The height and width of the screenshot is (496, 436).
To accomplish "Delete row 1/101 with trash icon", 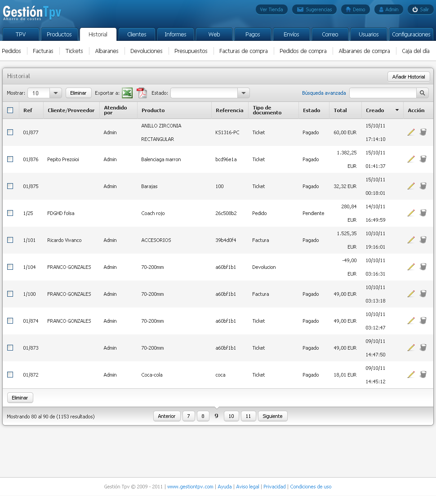I will (x=423, y=240).
